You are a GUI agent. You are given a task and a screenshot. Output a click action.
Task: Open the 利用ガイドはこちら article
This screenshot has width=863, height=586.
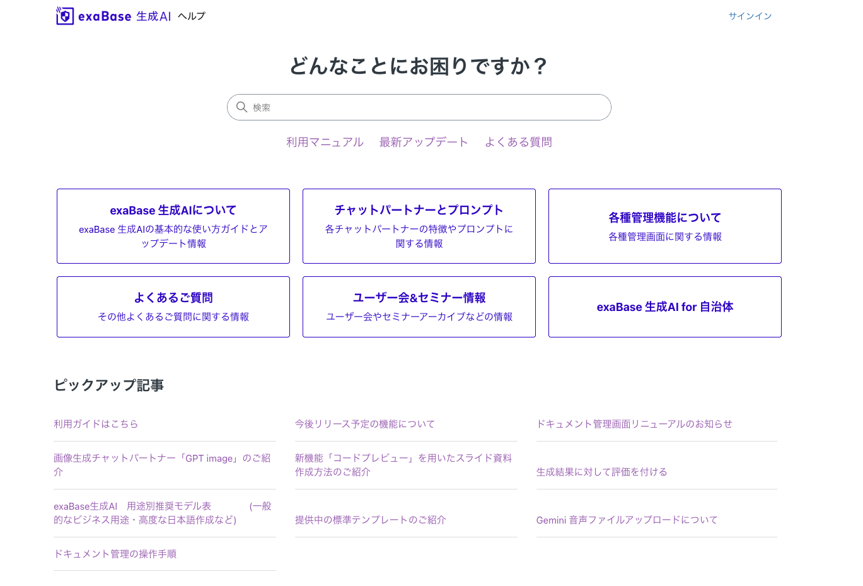96,424
